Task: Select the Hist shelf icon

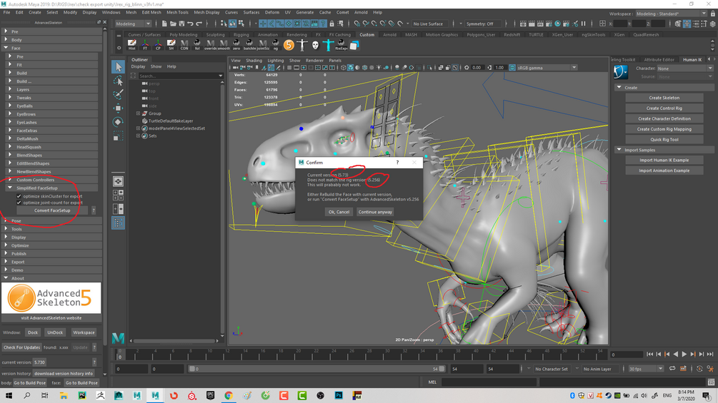Action: coord(132,45)
